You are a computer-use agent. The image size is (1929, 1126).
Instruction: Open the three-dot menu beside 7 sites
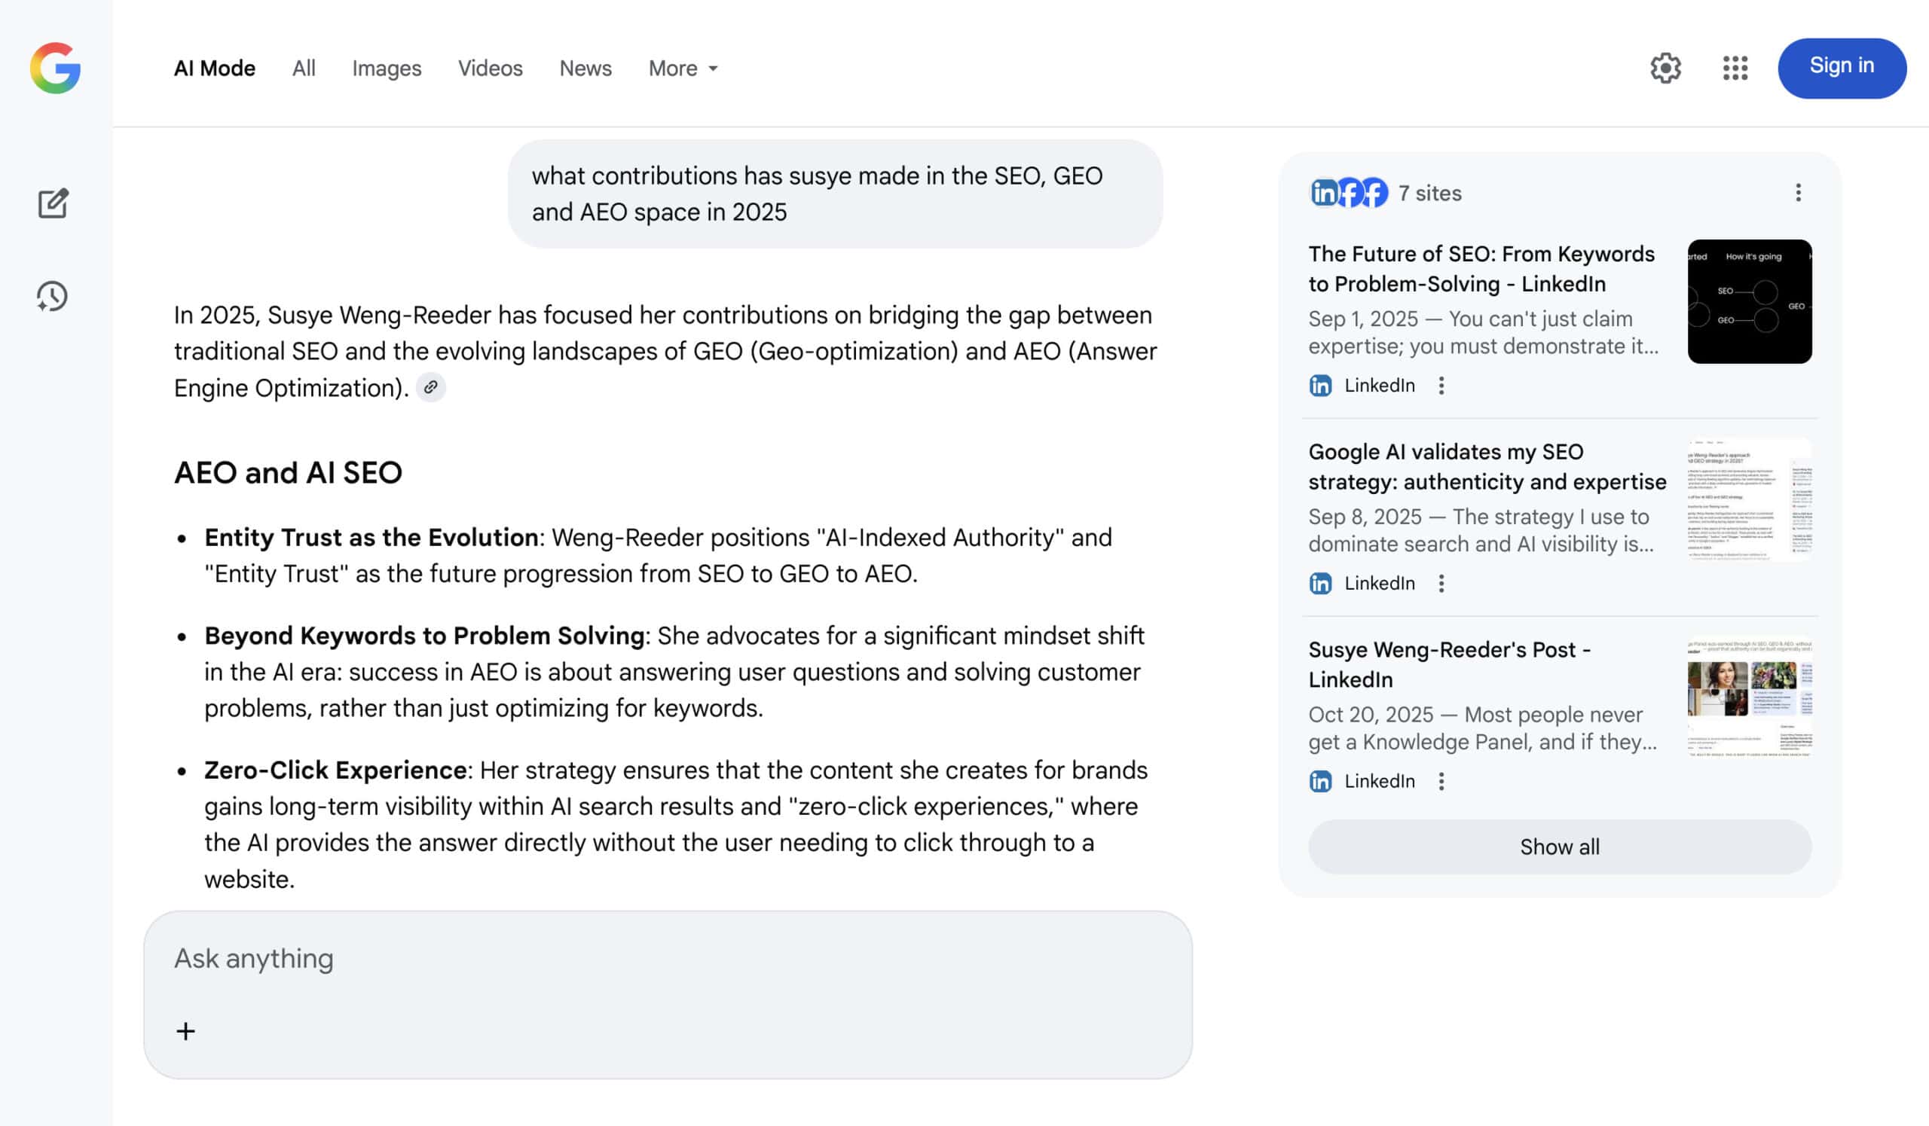[1798, 193]
